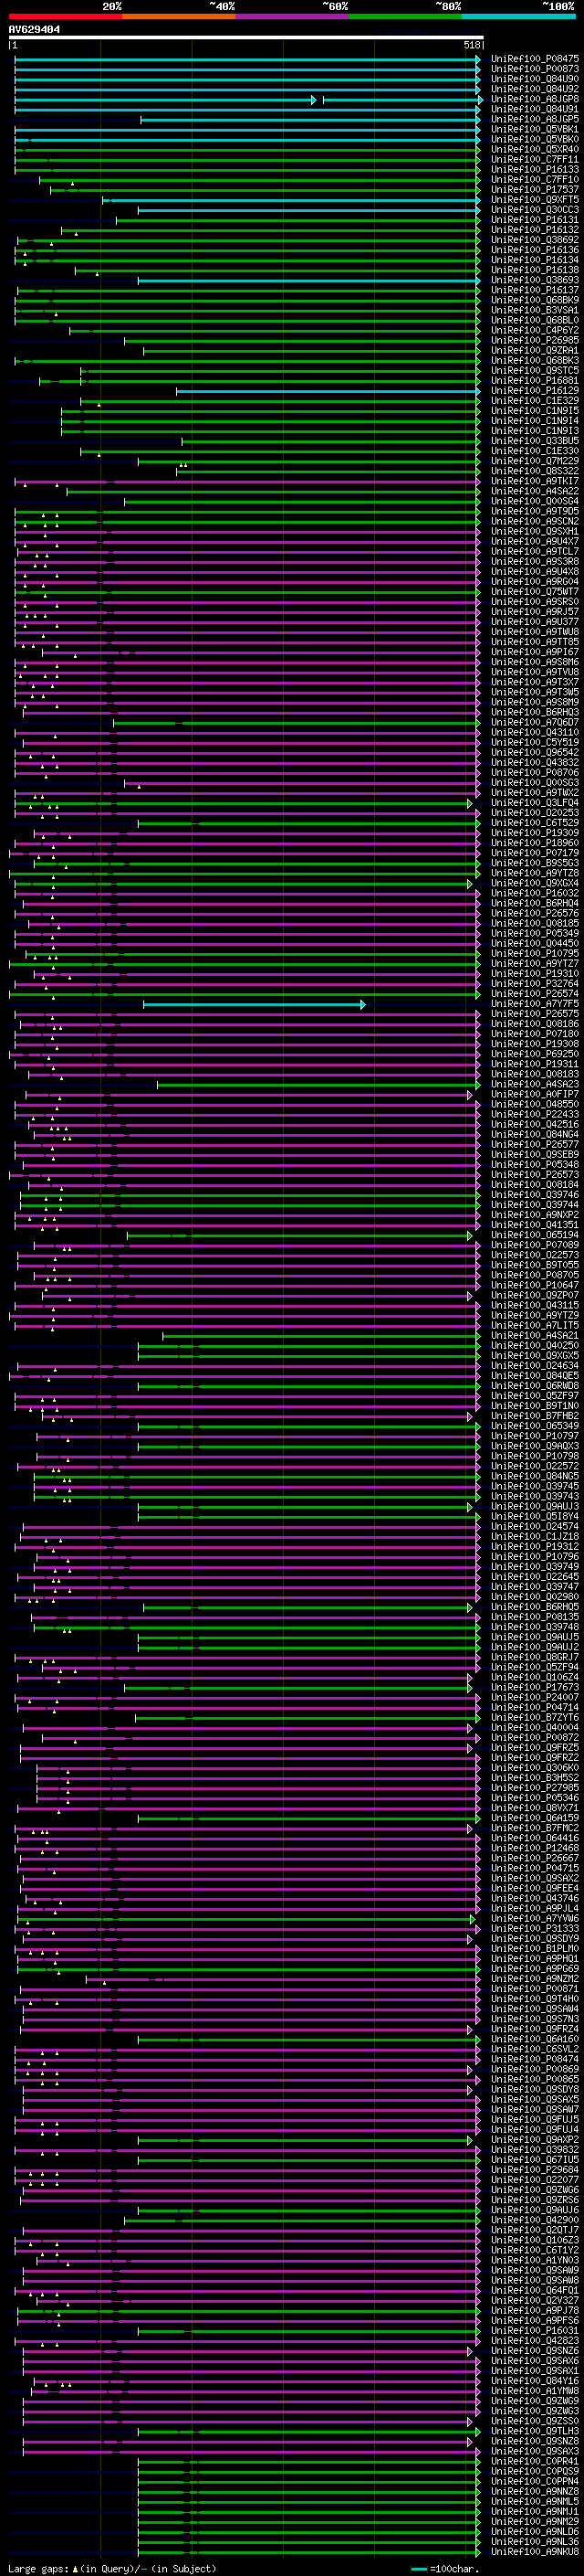Screen dimensions: 584x2576
Task: Click the cyan alignment bar for UniRef100_P08475
Action: [x=246, y=59]
